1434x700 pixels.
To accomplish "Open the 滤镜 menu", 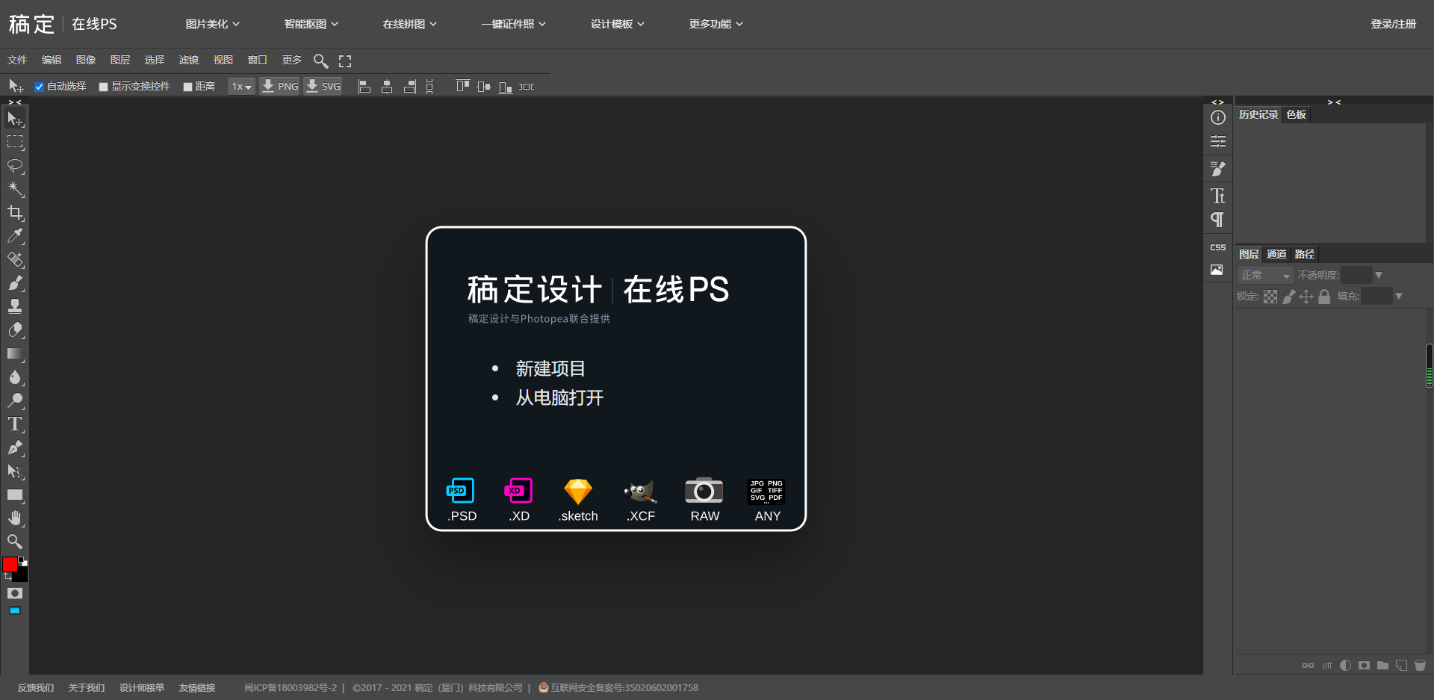I will pos(189,60).
